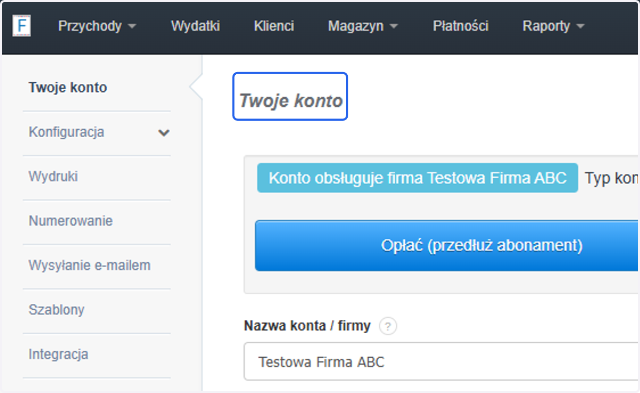640x393 pixels.
Task: Click the Nazwa konta / firmy label
Action: coord(307,326)
